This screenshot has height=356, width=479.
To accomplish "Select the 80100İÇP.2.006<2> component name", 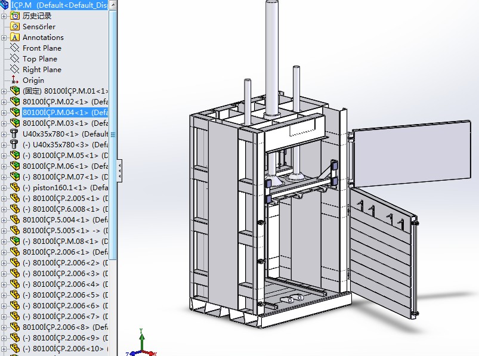I will [x=65, y=262].
